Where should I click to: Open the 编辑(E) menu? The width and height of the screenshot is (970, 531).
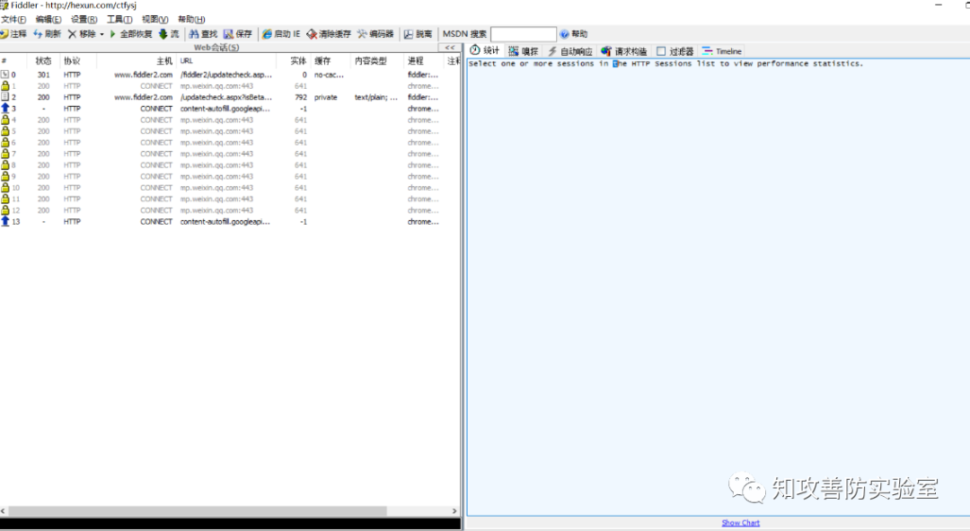[48, 19]
